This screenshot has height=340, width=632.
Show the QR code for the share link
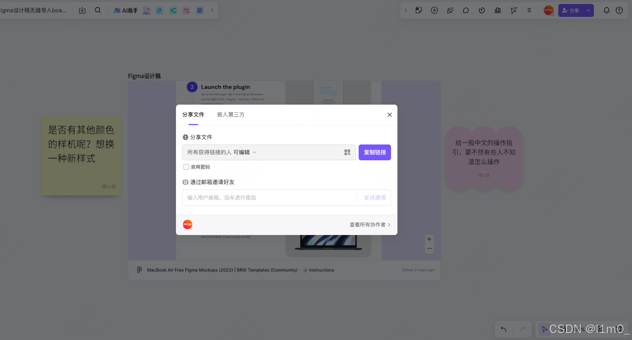tap(347, 152)
